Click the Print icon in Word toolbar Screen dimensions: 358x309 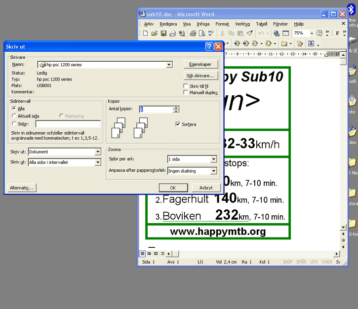click(x=193, y=33)
